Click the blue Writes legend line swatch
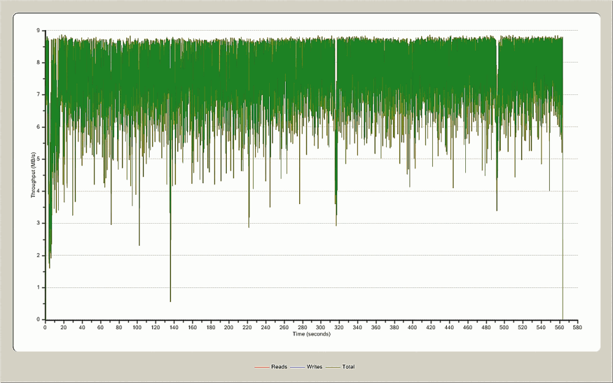This screenshot has width=613, height=383. (x=297, y=367)
